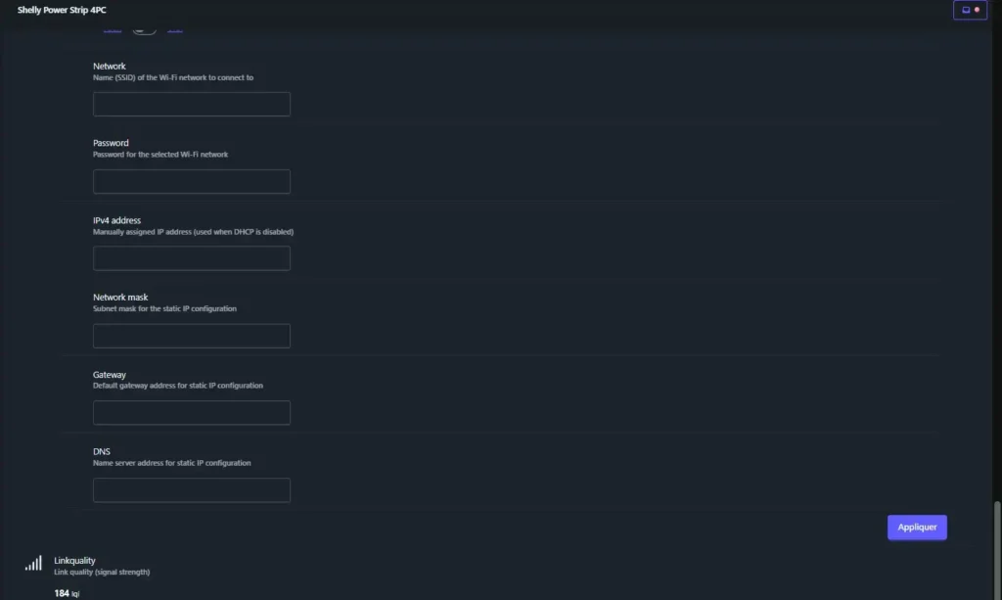Viewport: 1002px width, 600px height.
Task: Click the IPv4 address heading label
Action: (x=117, y=220)
